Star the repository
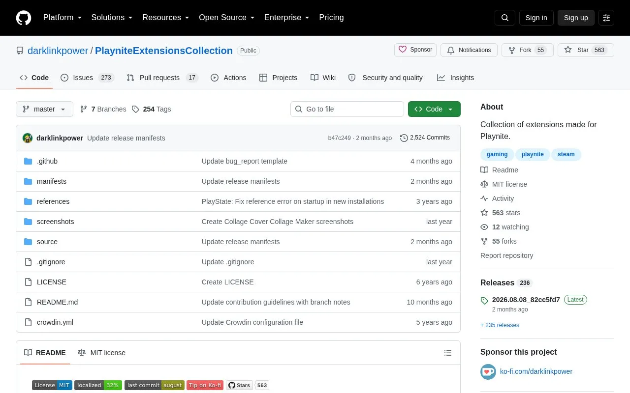This screenshot has width=630, height=393. (x=586, y=50)
